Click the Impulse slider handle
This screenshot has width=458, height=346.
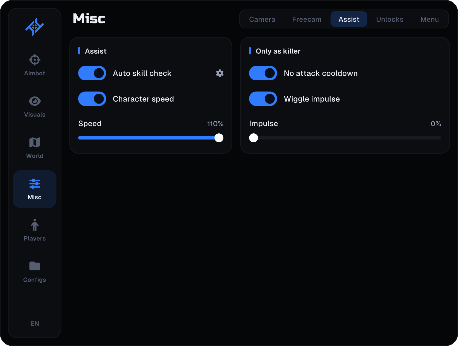[x=254, y=138]
